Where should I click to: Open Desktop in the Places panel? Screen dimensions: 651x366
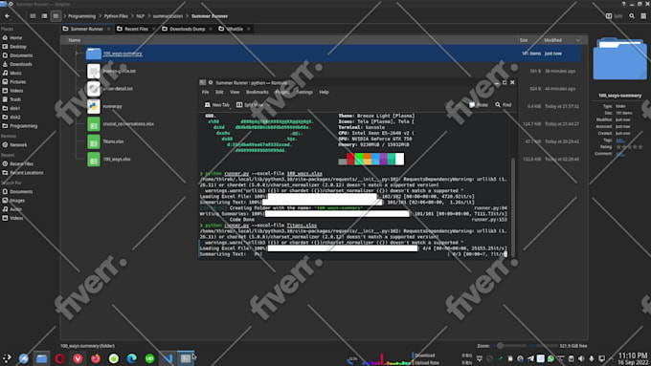[14, 47]
